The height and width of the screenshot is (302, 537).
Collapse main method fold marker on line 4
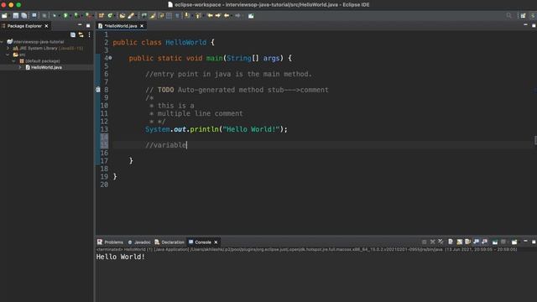(x=110, y=58)
